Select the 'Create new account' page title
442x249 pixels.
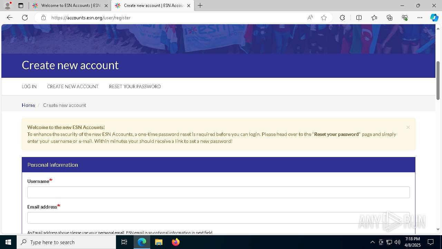(x=70, y=65)
